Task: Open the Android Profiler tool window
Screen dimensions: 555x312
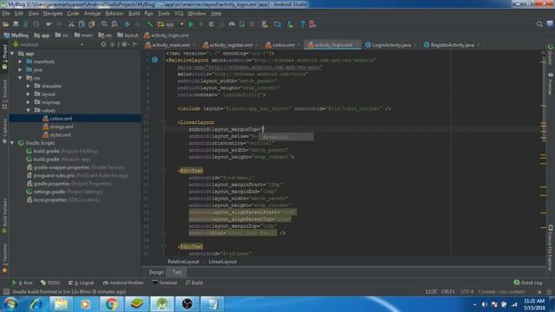Action: point(123,283)
